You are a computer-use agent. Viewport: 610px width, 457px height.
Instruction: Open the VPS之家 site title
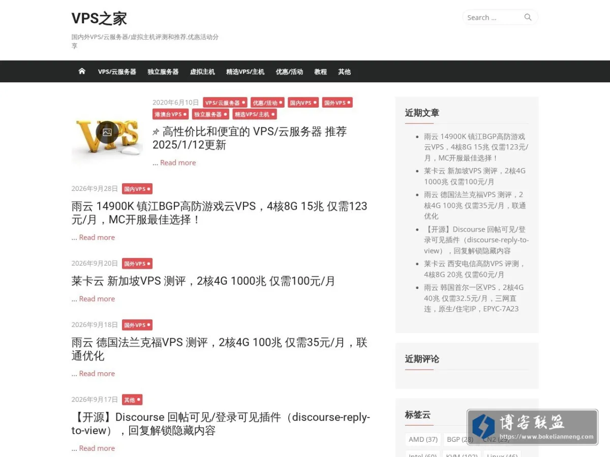click(99, 18)
